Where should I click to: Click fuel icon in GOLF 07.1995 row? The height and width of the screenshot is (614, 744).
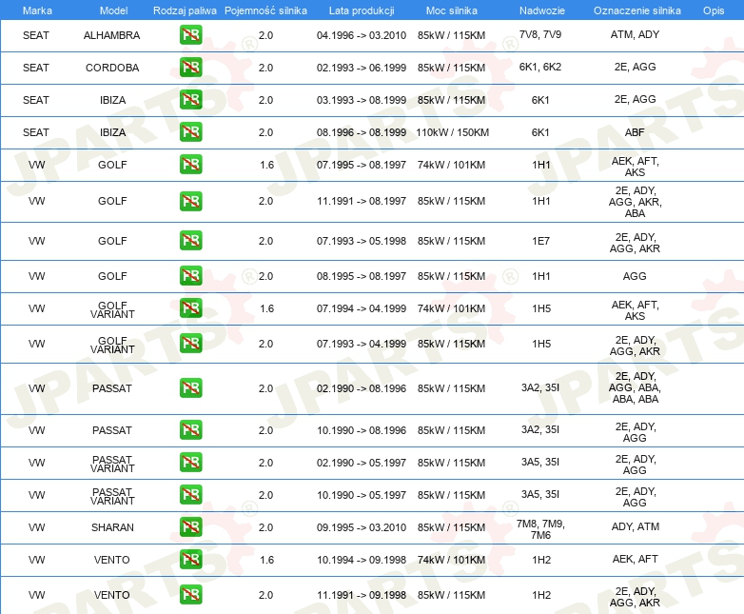pos(190,164)
